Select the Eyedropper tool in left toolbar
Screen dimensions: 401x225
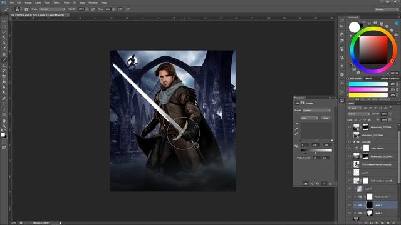click(x=4, y=49)
